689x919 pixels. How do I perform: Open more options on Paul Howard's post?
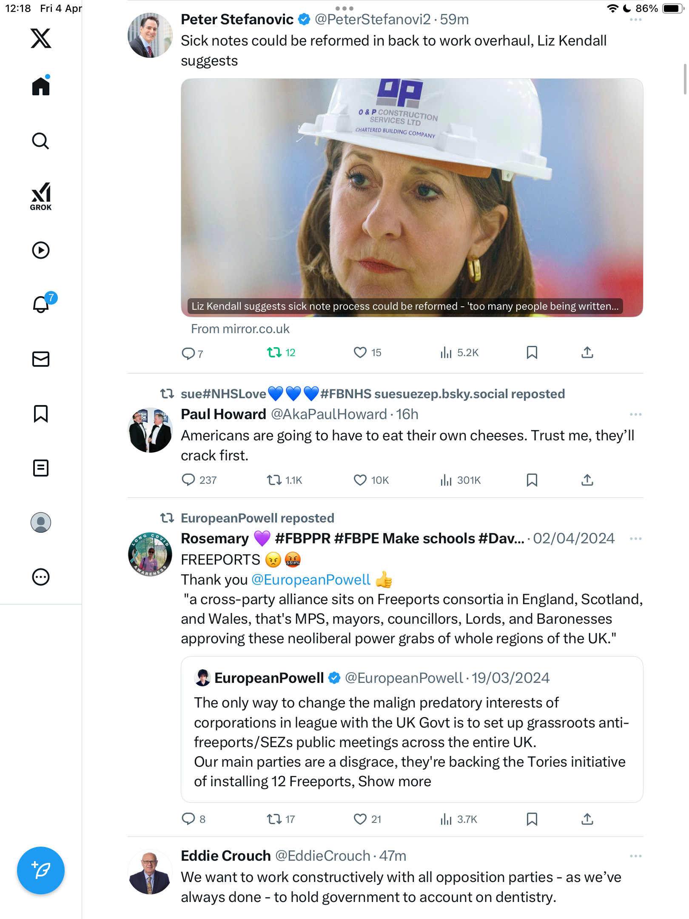(636, 414)
